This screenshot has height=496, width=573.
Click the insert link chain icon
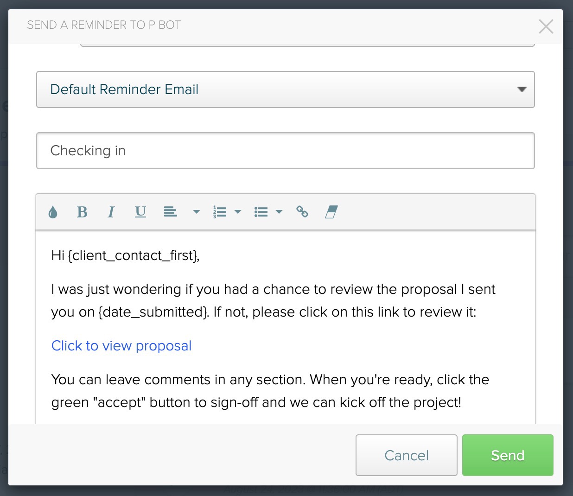pyautogui.click(x=302, y=212)
